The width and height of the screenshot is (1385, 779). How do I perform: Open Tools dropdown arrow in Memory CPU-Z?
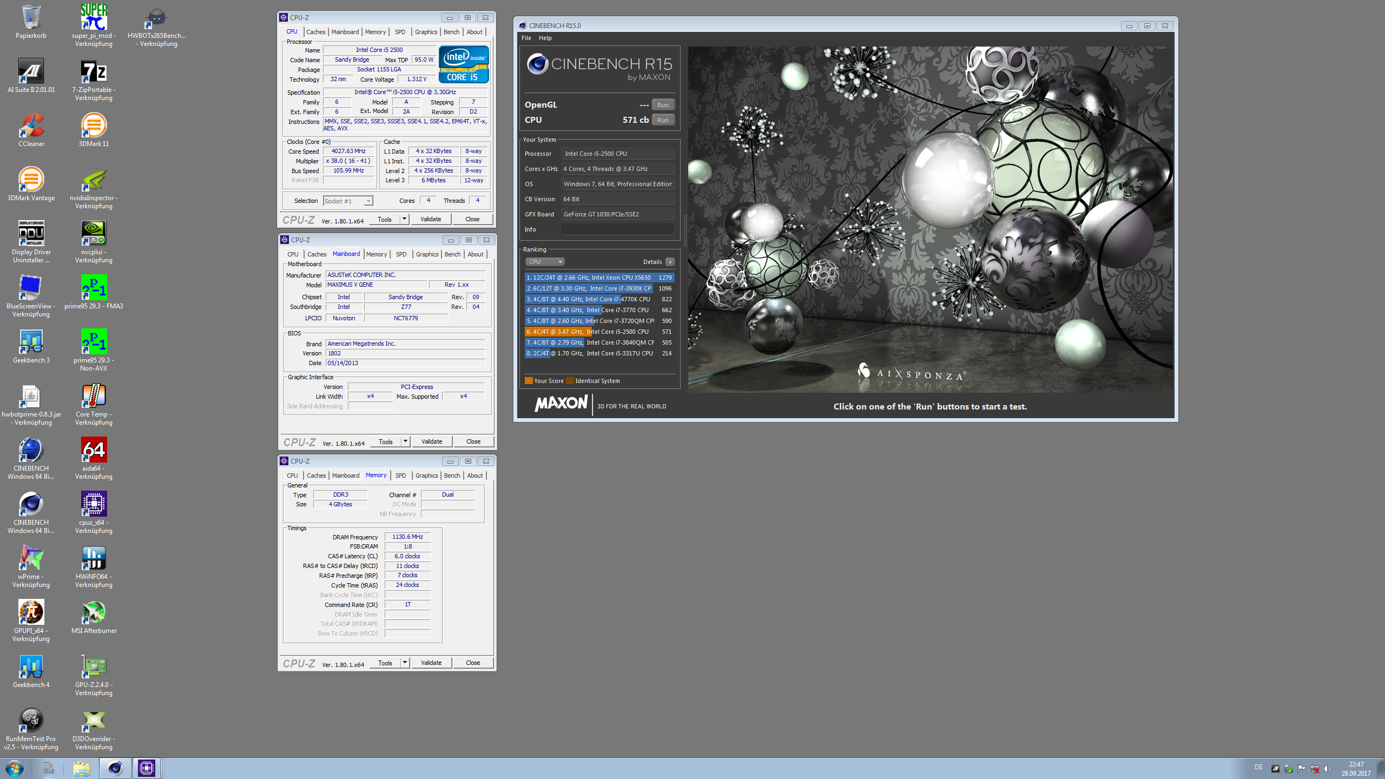click(x=405, y=663)
